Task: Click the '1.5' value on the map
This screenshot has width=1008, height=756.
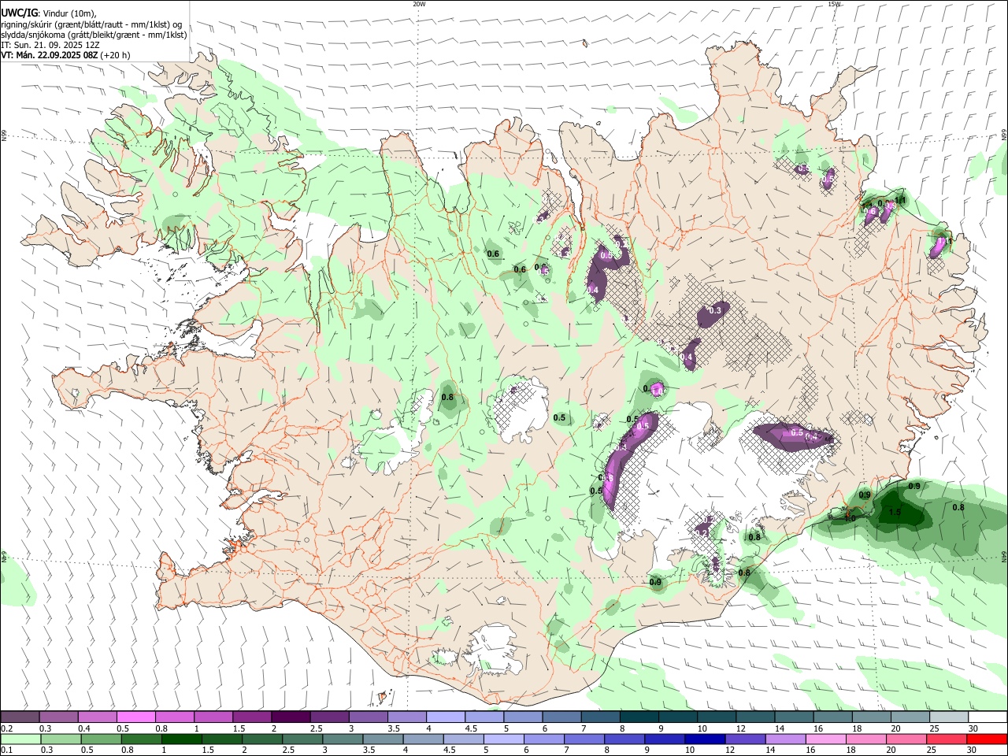Action: point(895,512)
